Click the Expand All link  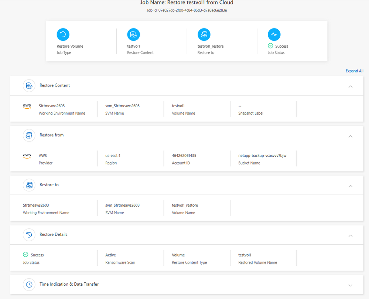pyautogui.click(x=354, y=71)
